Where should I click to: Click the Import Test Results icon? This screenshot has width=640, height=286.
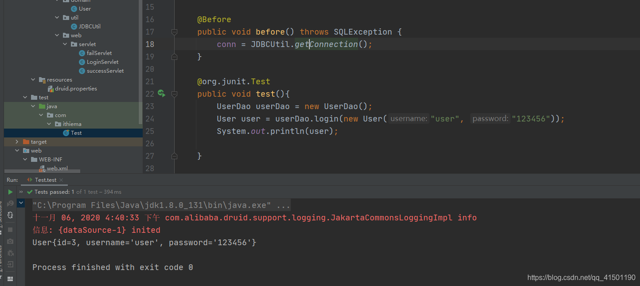[10, 264]
